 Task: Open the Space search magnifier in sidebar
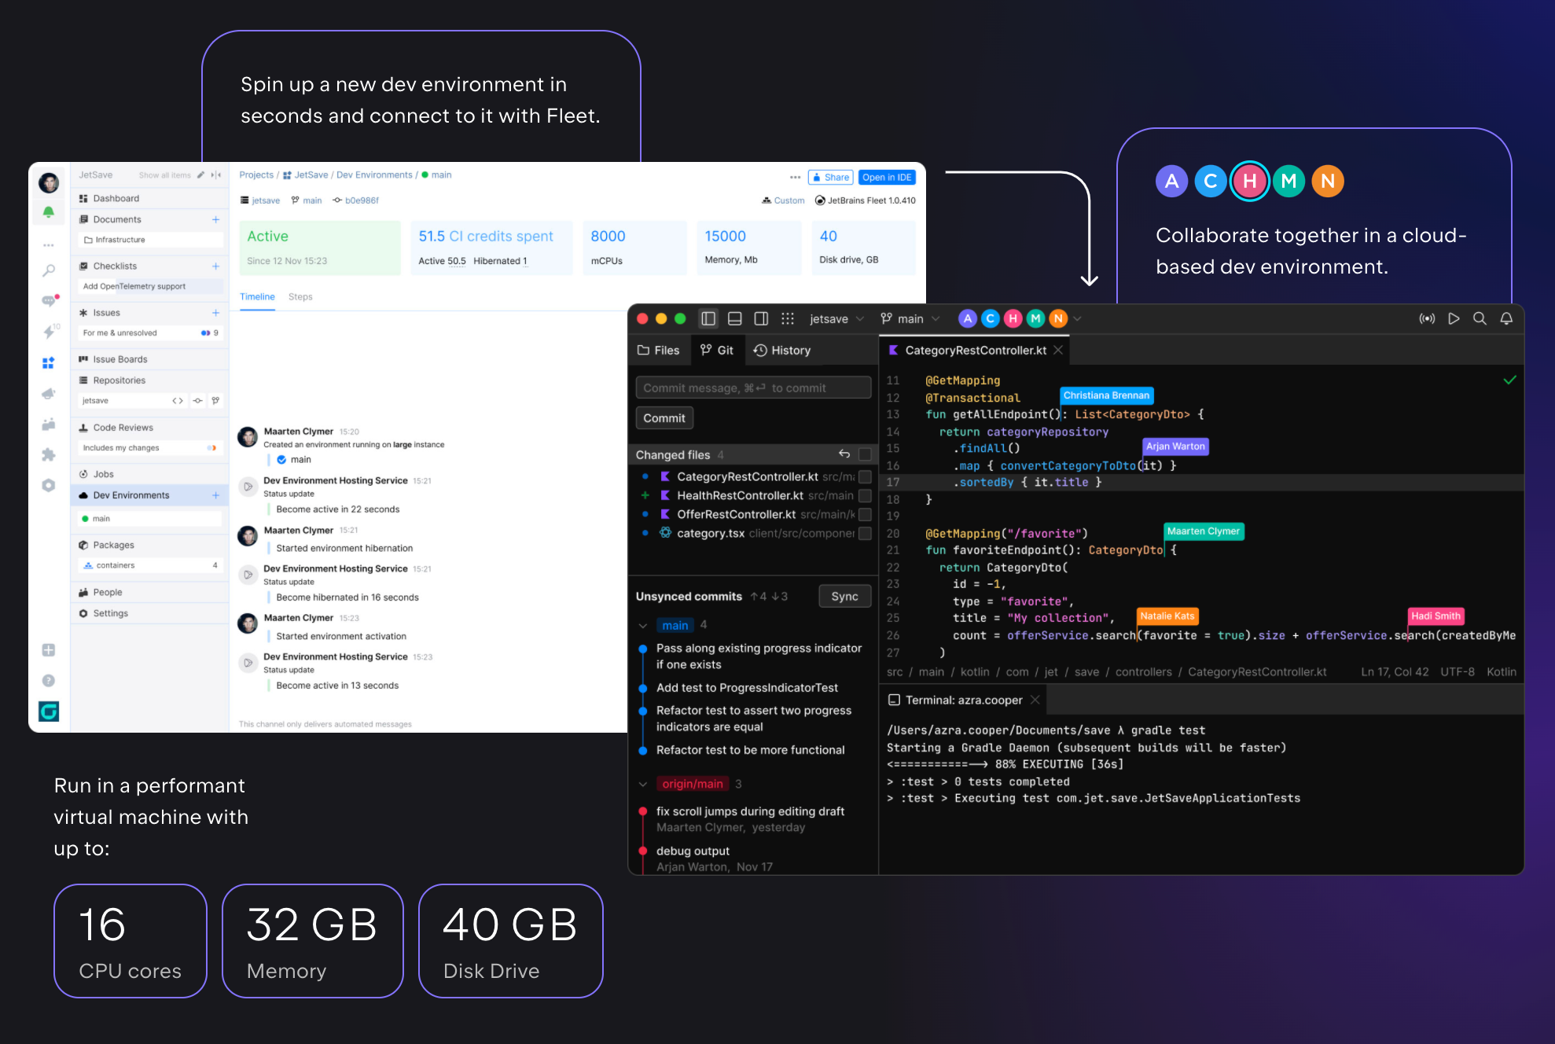click(49, 270)
